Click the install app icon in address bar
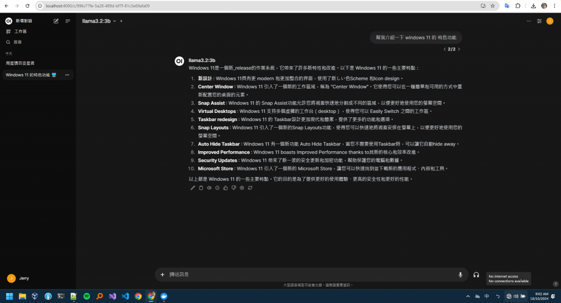 click(x=483, y=5)
